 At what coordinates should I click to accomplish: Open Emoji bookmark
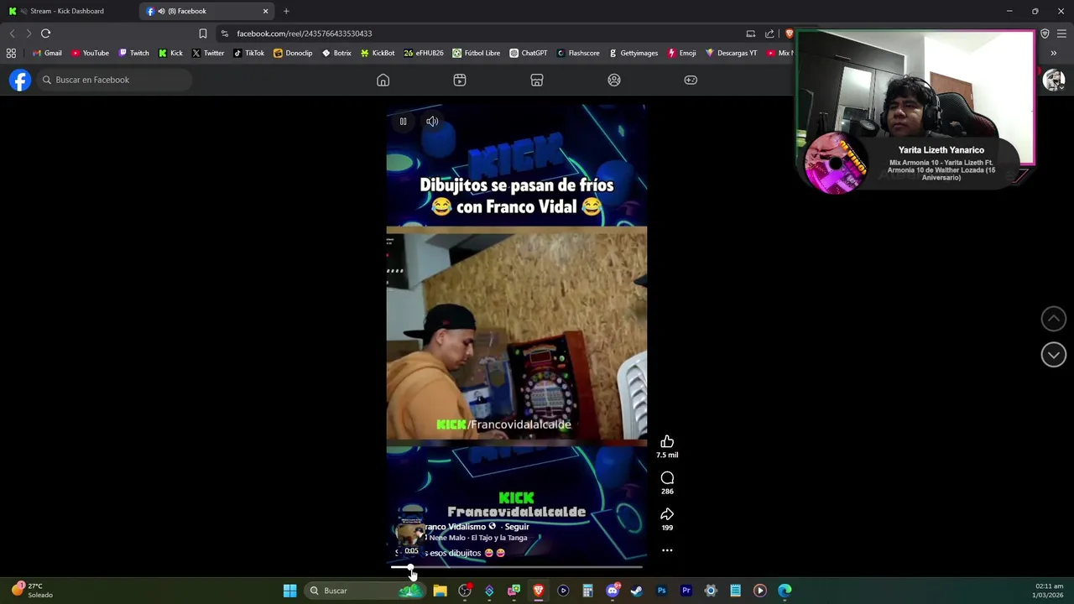682,53
